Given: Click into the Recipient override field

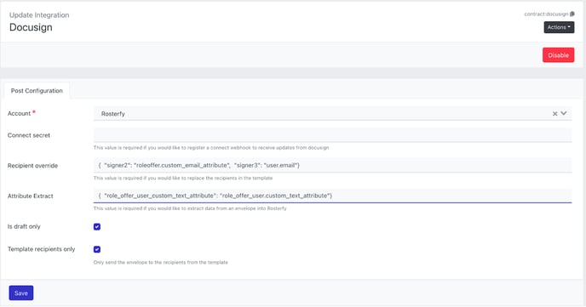Looking at the screenshot, I should [x=333, y=165].
